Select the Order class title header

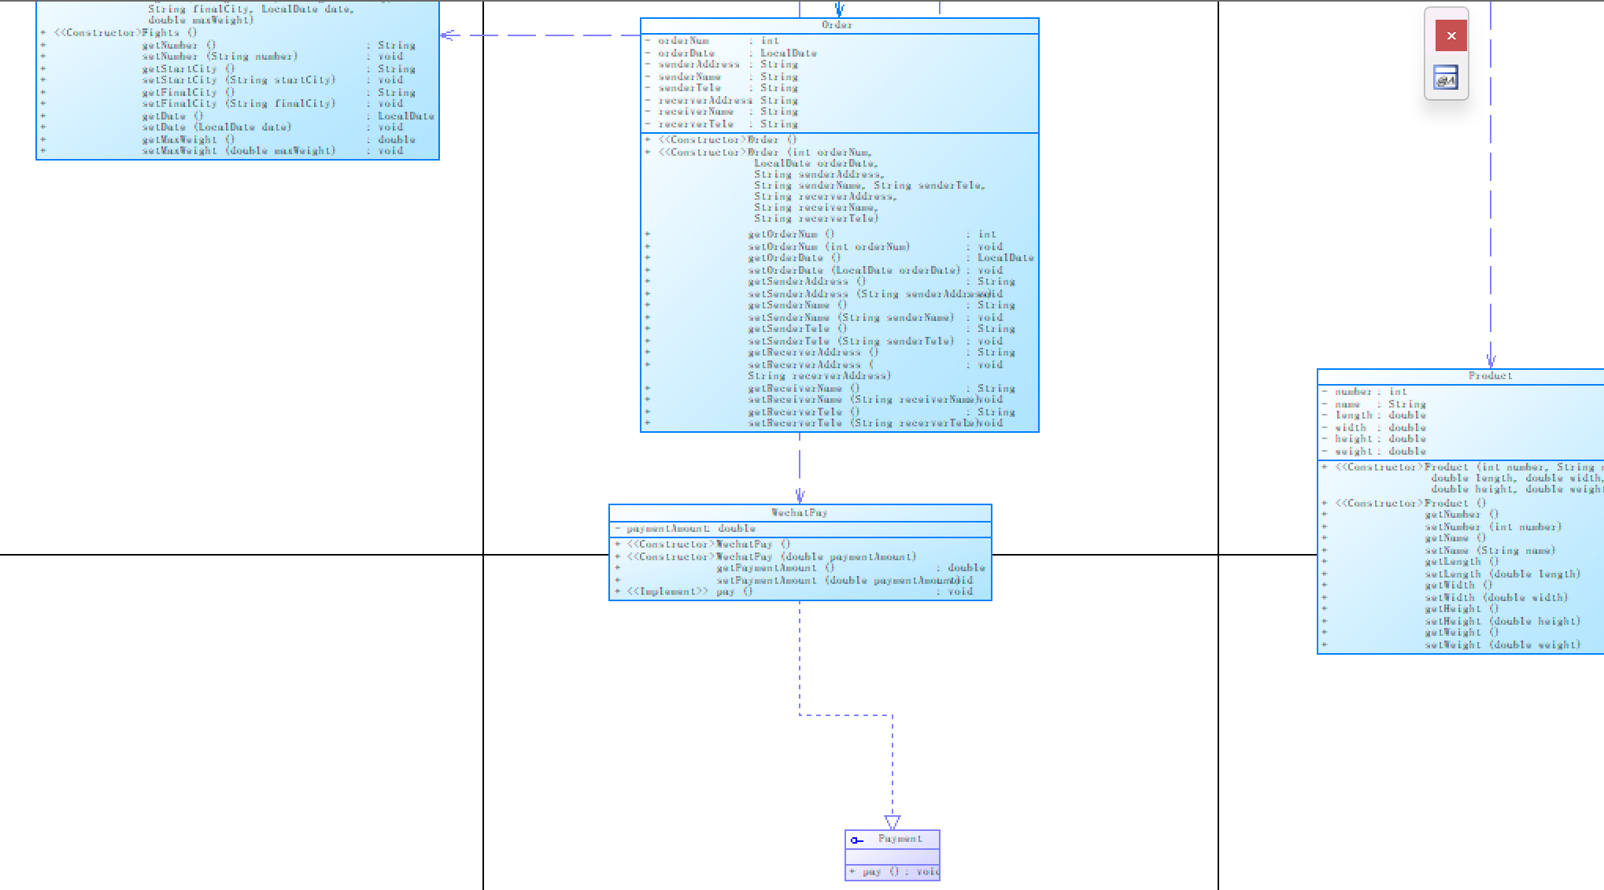point(837,25)
